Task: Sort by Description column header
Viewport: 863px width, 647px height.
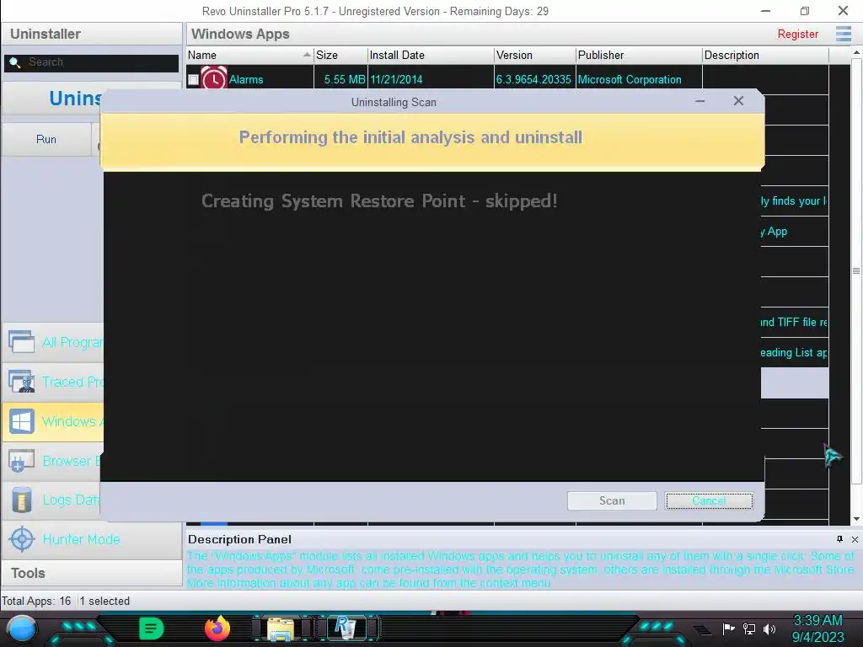Action: 765,55
